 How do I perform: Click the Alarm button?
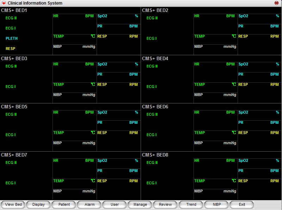[90, 204]
